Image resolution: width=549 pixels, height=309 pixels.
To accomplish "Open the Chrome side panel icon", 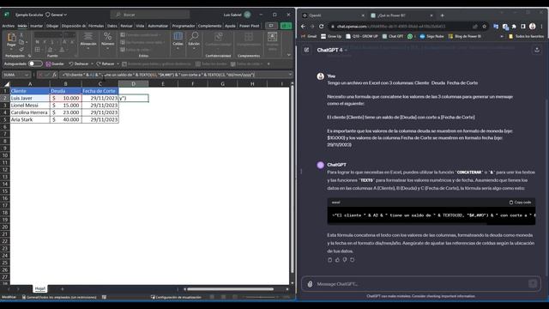I will tap(523, 27).
